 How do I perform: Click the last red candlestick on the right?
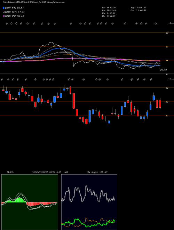[x=160, y=103]
